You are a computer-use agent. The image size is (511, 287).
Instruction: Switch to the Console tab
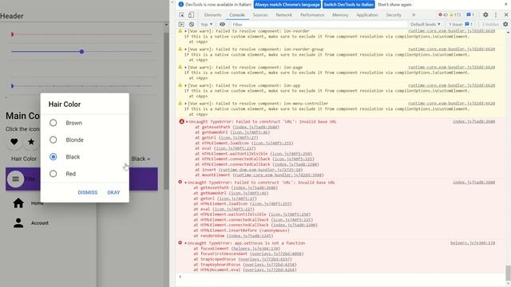[x=237, y=15]
